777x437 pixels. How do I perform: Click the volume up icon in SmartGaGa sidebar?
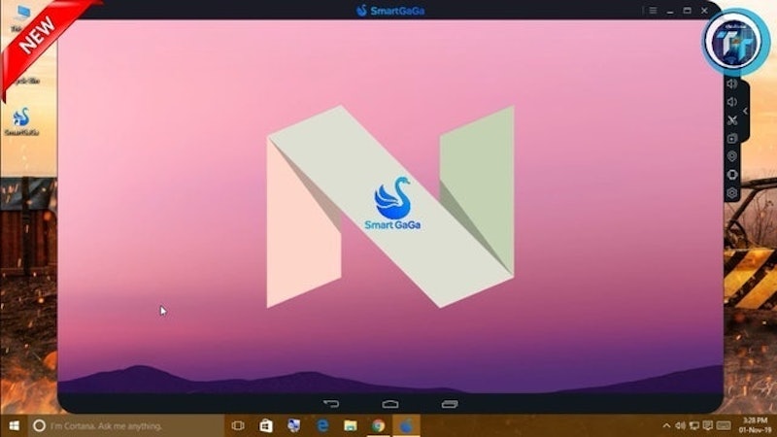click(x=732, y=84)
